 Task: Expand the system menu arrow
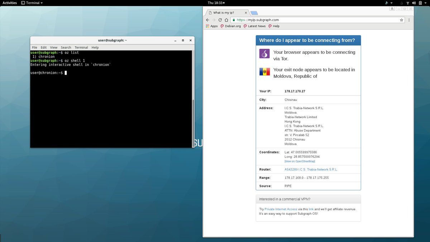(426, 3)
